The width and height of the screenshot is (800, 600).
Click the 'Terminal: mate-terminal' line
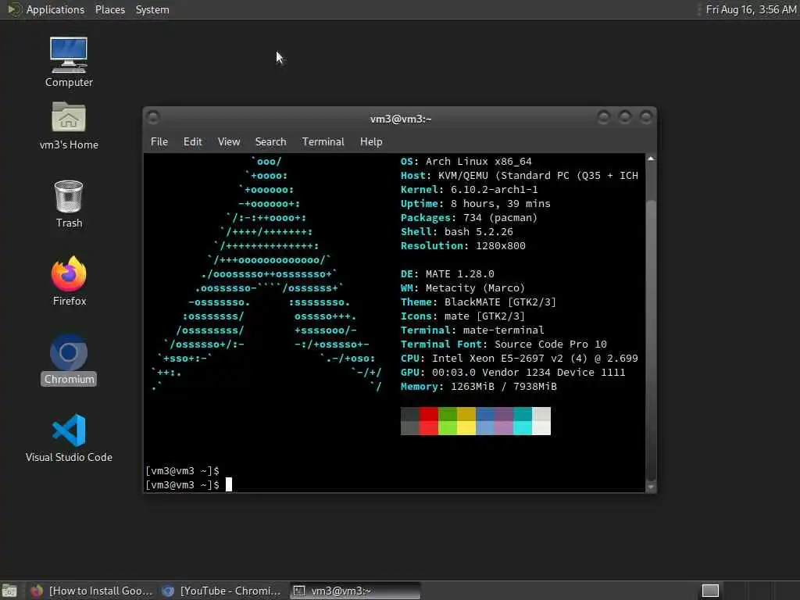coord(472,330)
